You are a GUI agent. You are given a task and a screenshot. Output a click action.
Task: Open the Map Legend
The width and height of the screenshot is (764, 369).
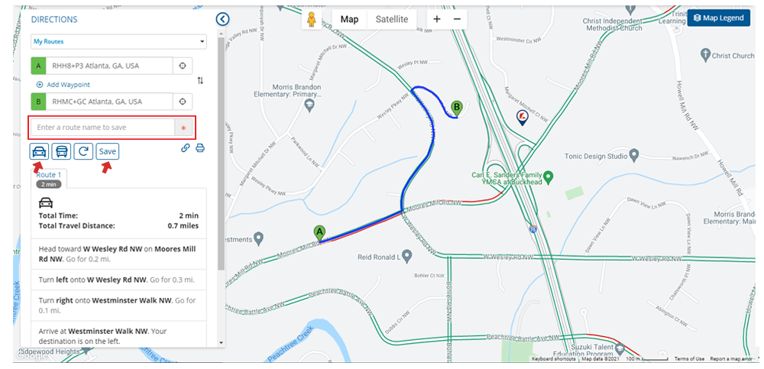point(718,18)
